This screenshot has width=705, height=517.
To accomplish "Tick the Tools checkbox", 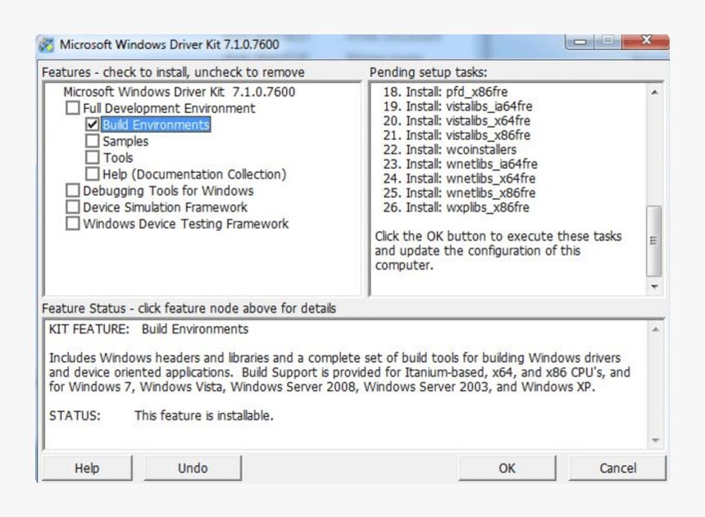I will (92, 157).
